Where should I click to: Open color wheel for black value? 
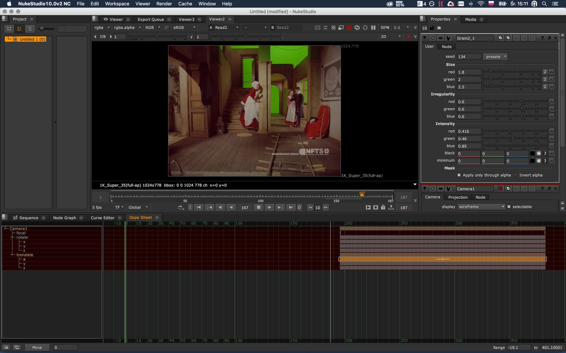pyautogui.click(x=539, y=153)
